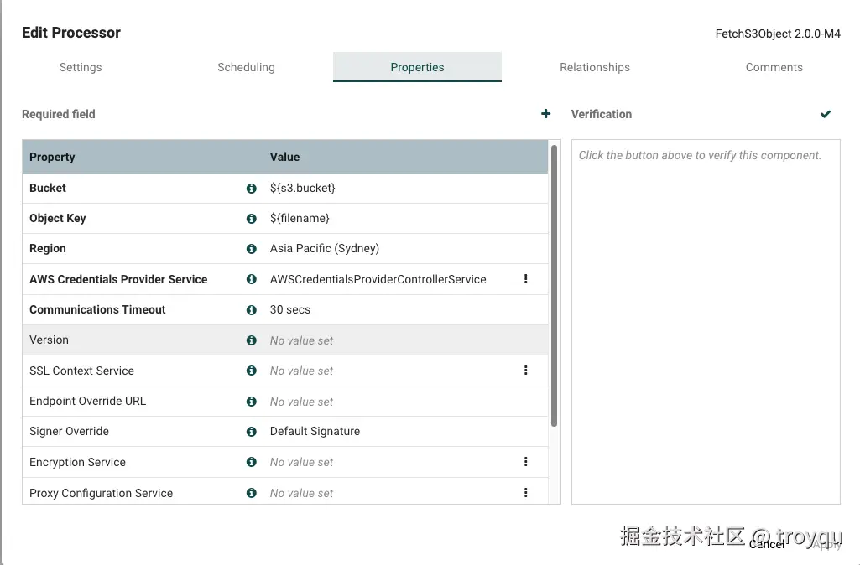860x565 pixels.
Task: Open Proxy Configuration Service options menu
Action: pyautogui.click(x=526, y=493)
